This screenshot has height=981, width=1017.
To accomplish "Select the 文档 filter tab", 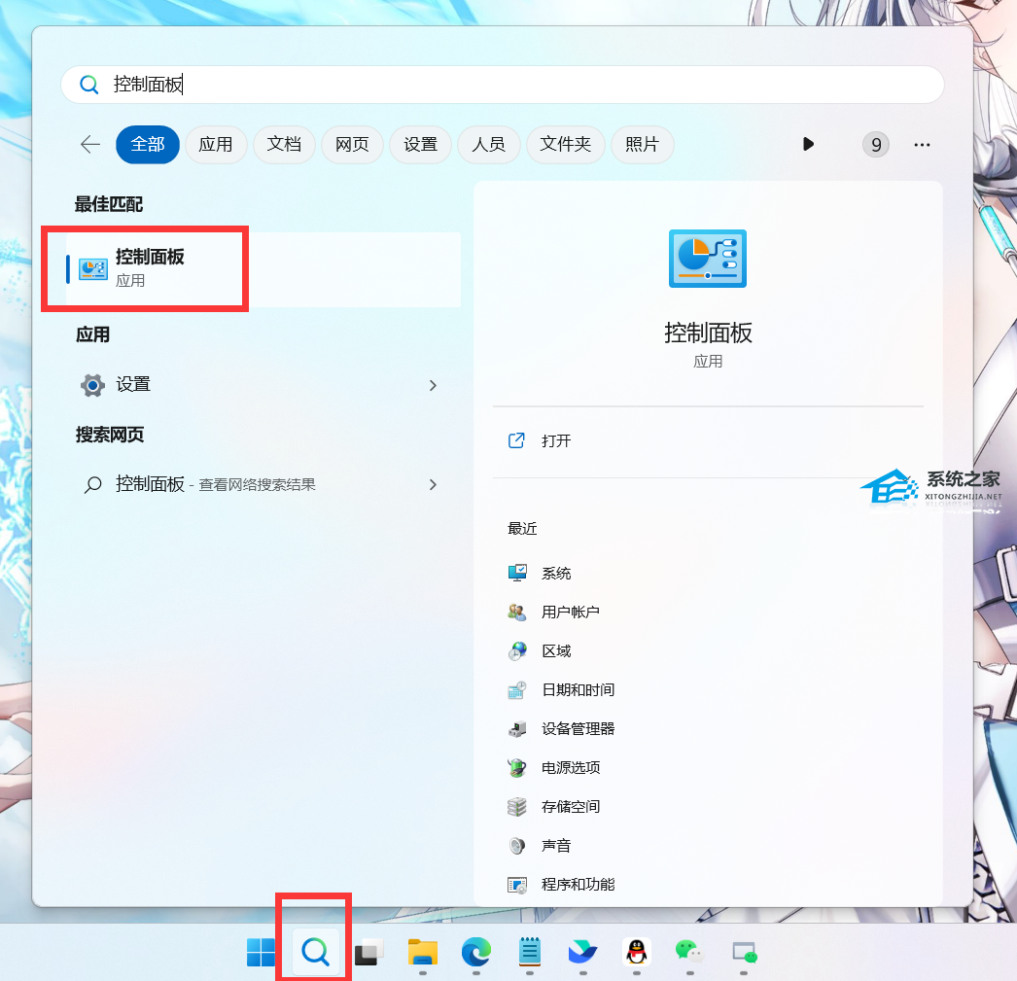I will point(284,144).
